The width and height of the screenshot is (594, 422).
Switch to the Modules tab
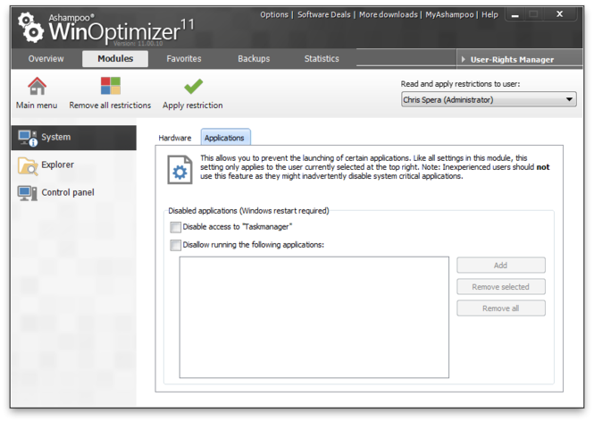click(115, 59)
